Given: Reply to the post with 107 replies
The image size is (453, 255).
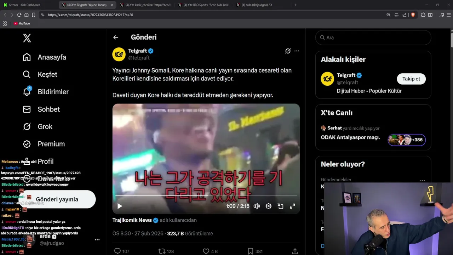Looking at the screenshot, I should (121, 251).
